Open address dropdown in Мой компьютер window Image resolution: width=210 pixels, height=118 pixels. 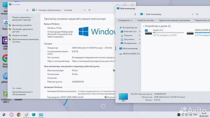[x=192, y=14]
